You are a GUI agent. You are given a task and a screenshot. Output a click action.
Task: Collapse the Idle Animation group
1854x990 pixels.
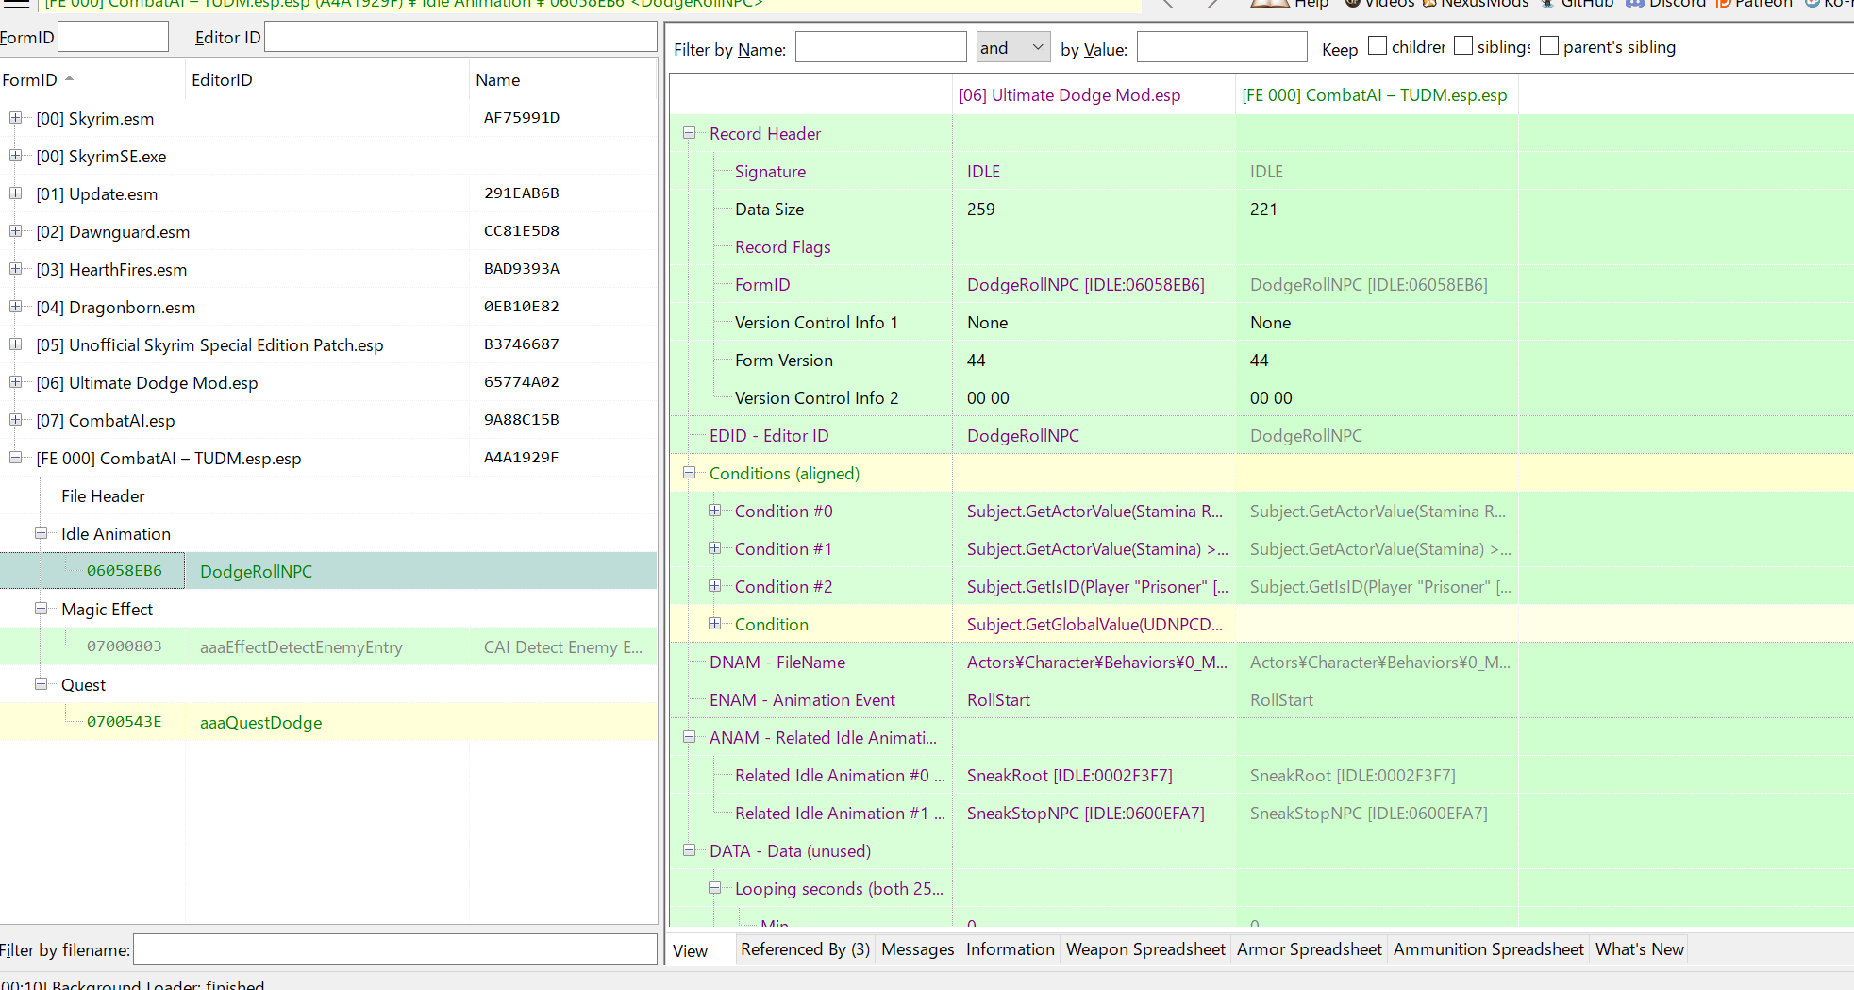click(41, 533)
